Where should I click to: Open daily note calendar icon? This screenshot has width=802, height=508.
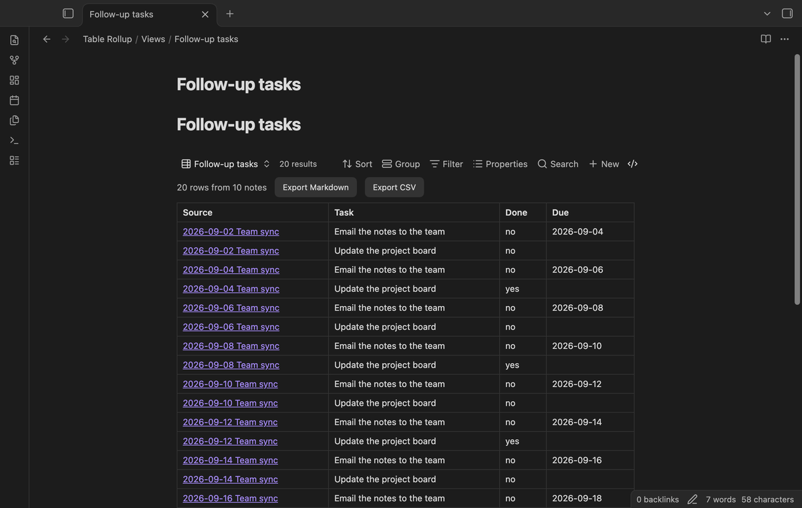(x=14, y=100)
